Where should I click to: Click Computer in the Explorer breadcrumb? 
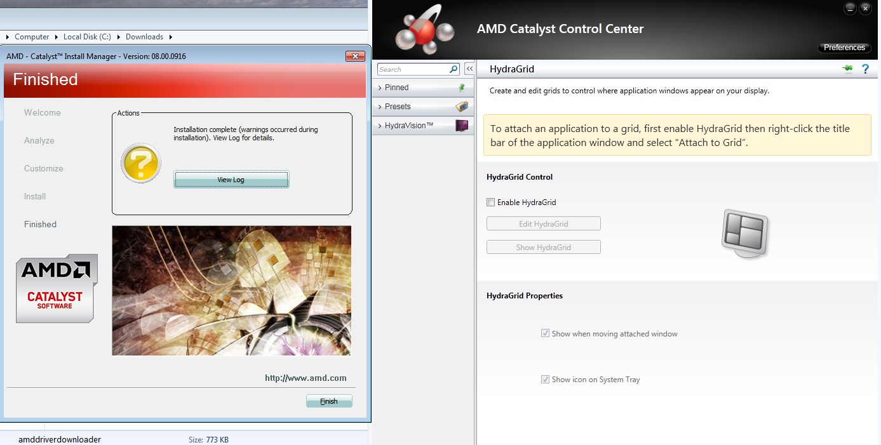click(x=32, y=37)
